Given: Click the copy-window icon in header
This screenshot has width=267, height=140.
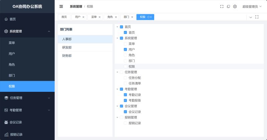Looking at the screenshot, I should (x=228, y=6).
